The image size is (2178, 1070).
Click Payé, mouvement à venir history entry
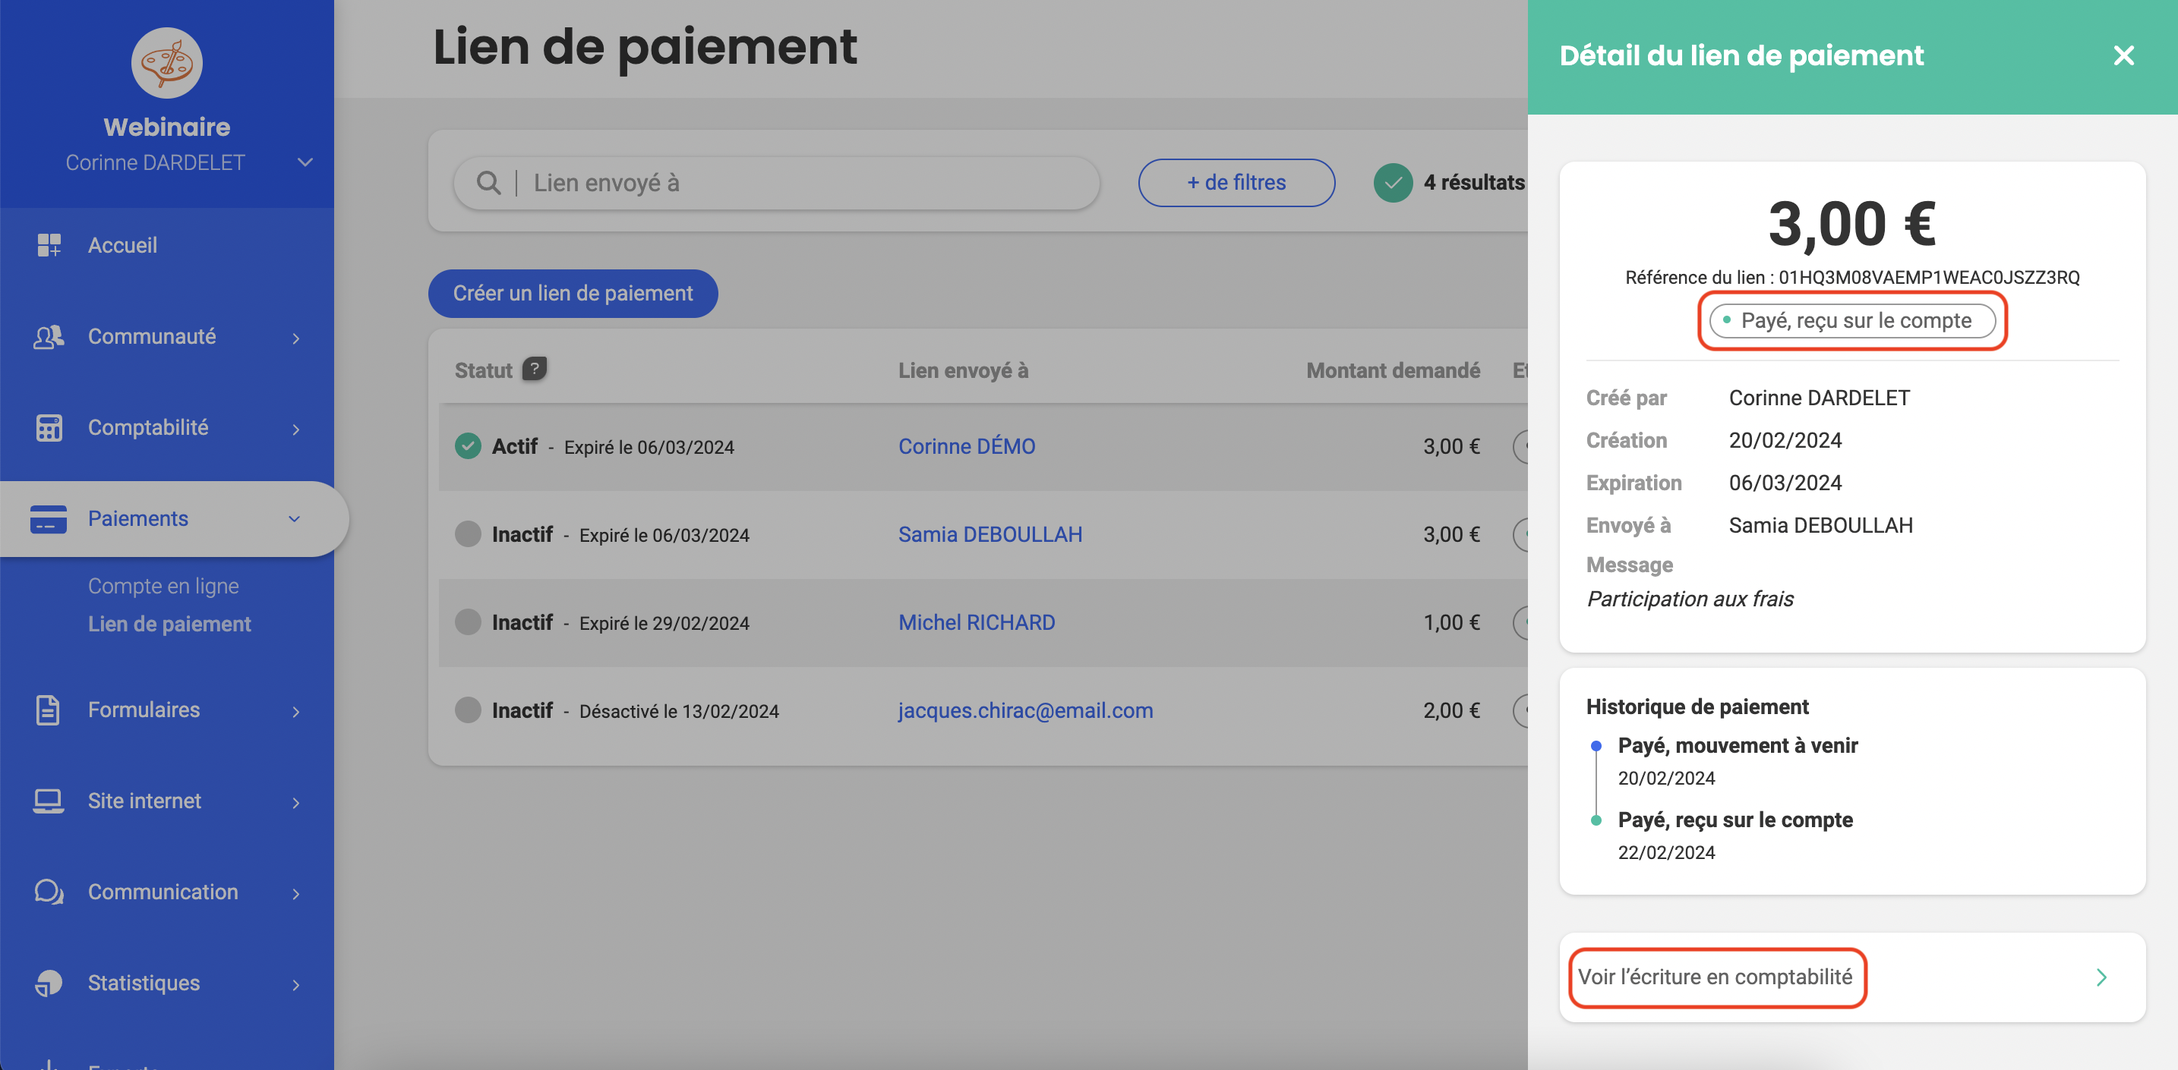click(1738, 745)
